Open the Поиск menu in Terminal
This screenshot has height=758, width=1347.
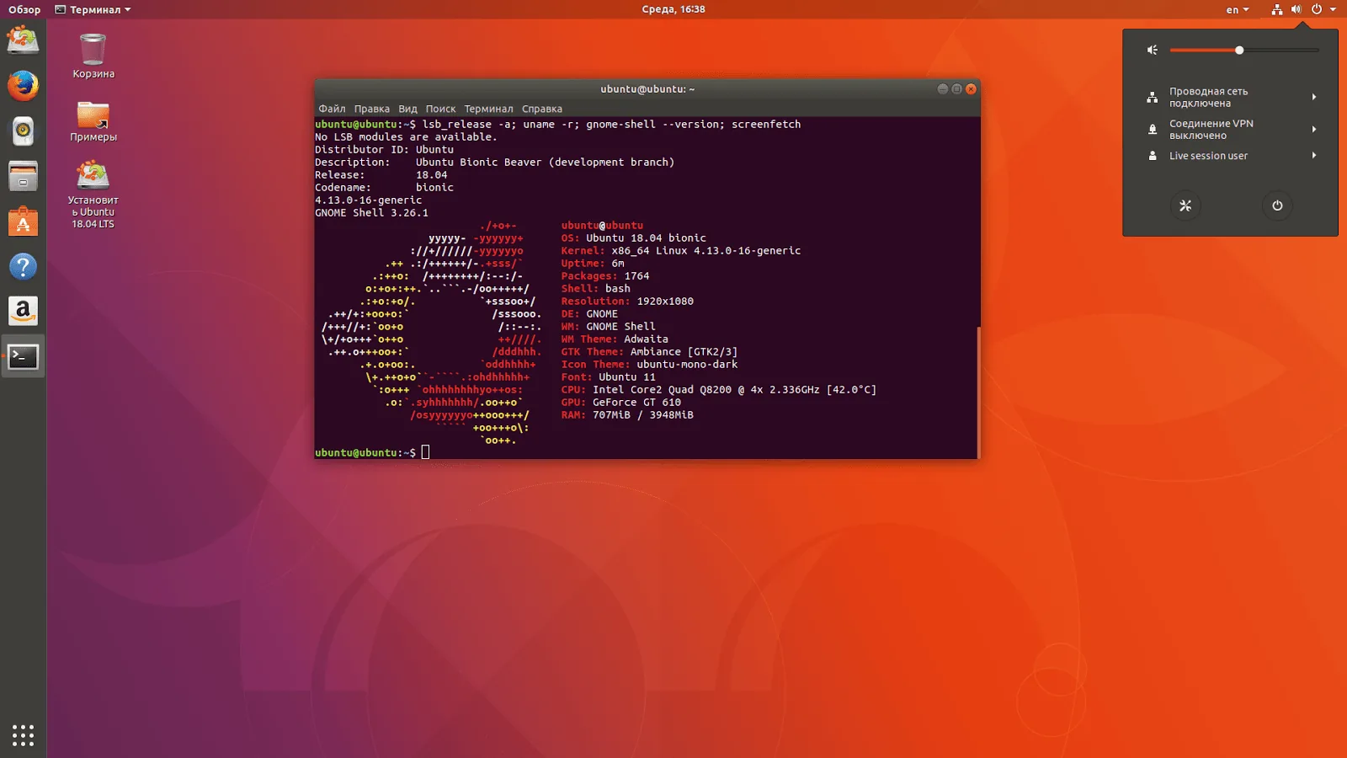pos(442,109)
